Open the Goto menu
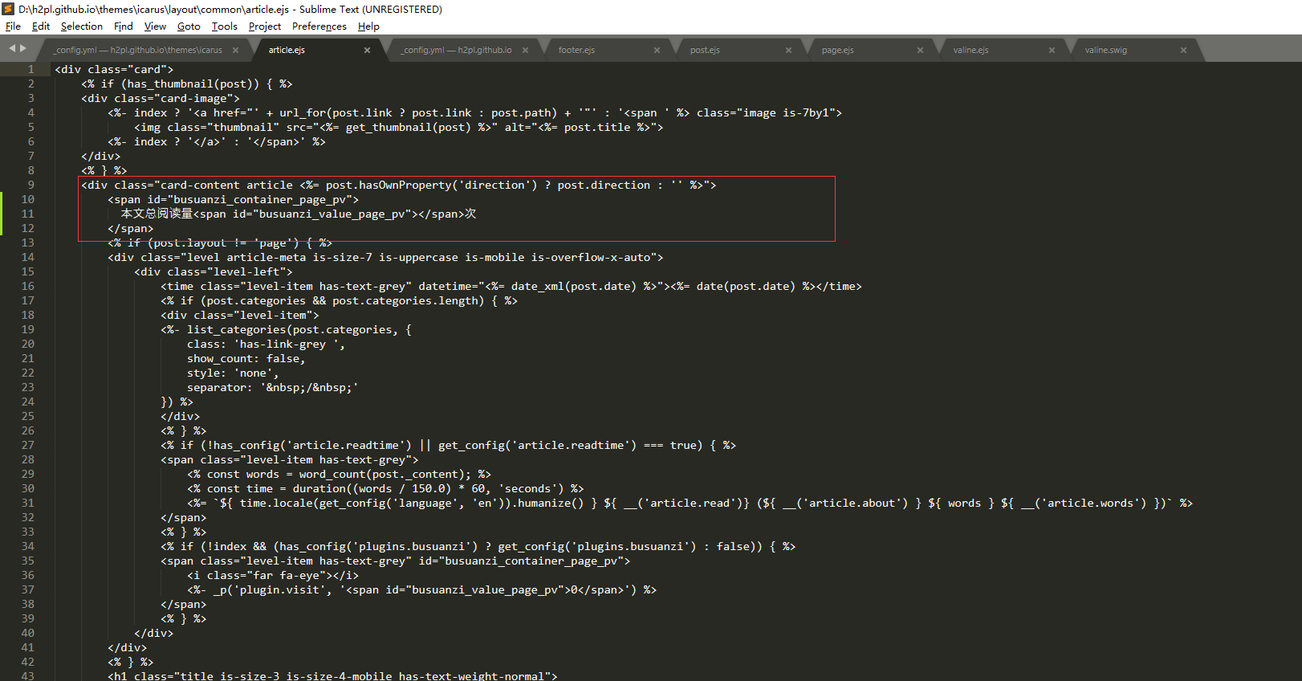 click(x=189, y=27)
